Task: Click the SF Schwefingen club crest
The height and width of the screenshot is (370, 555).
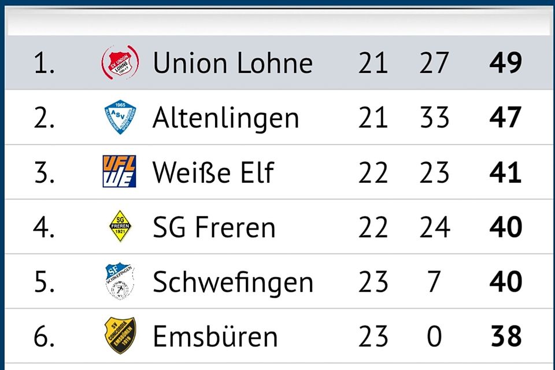Action: coord(120,282)
